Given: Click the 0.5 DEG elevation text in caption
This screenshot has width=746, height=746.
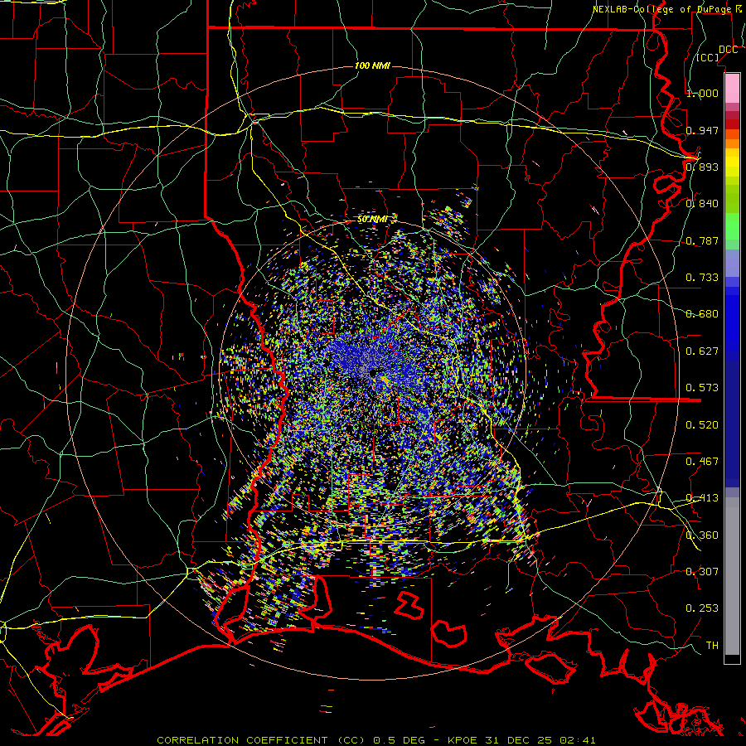Looking at the screenshot, I should pos(400,740).
